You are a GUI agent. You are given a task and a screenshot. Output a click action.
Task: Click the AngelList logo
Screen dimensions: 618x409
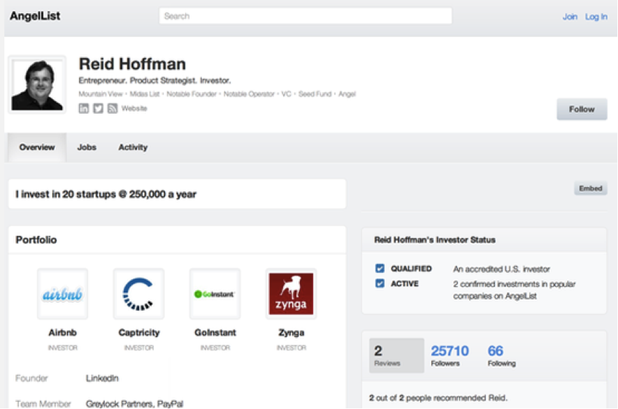tap(35, 16)
